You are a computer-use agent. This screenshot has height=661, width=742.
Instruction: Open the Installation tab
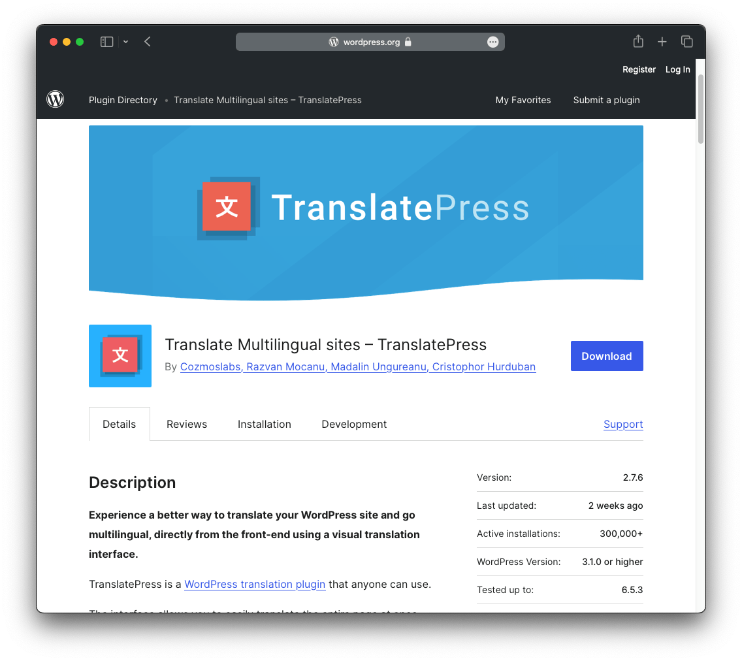(x=265, y=424)
